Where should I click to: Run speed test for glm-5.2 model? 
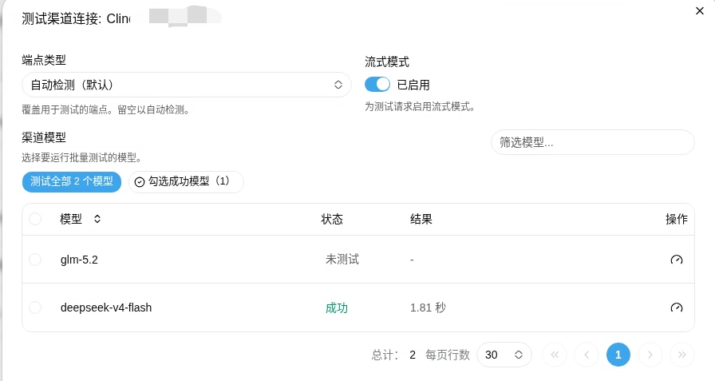676,260
